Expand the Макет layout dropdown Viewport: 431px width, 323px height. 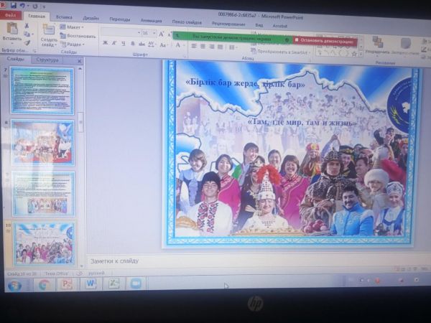pyautogui.click(x=73, y=27)
